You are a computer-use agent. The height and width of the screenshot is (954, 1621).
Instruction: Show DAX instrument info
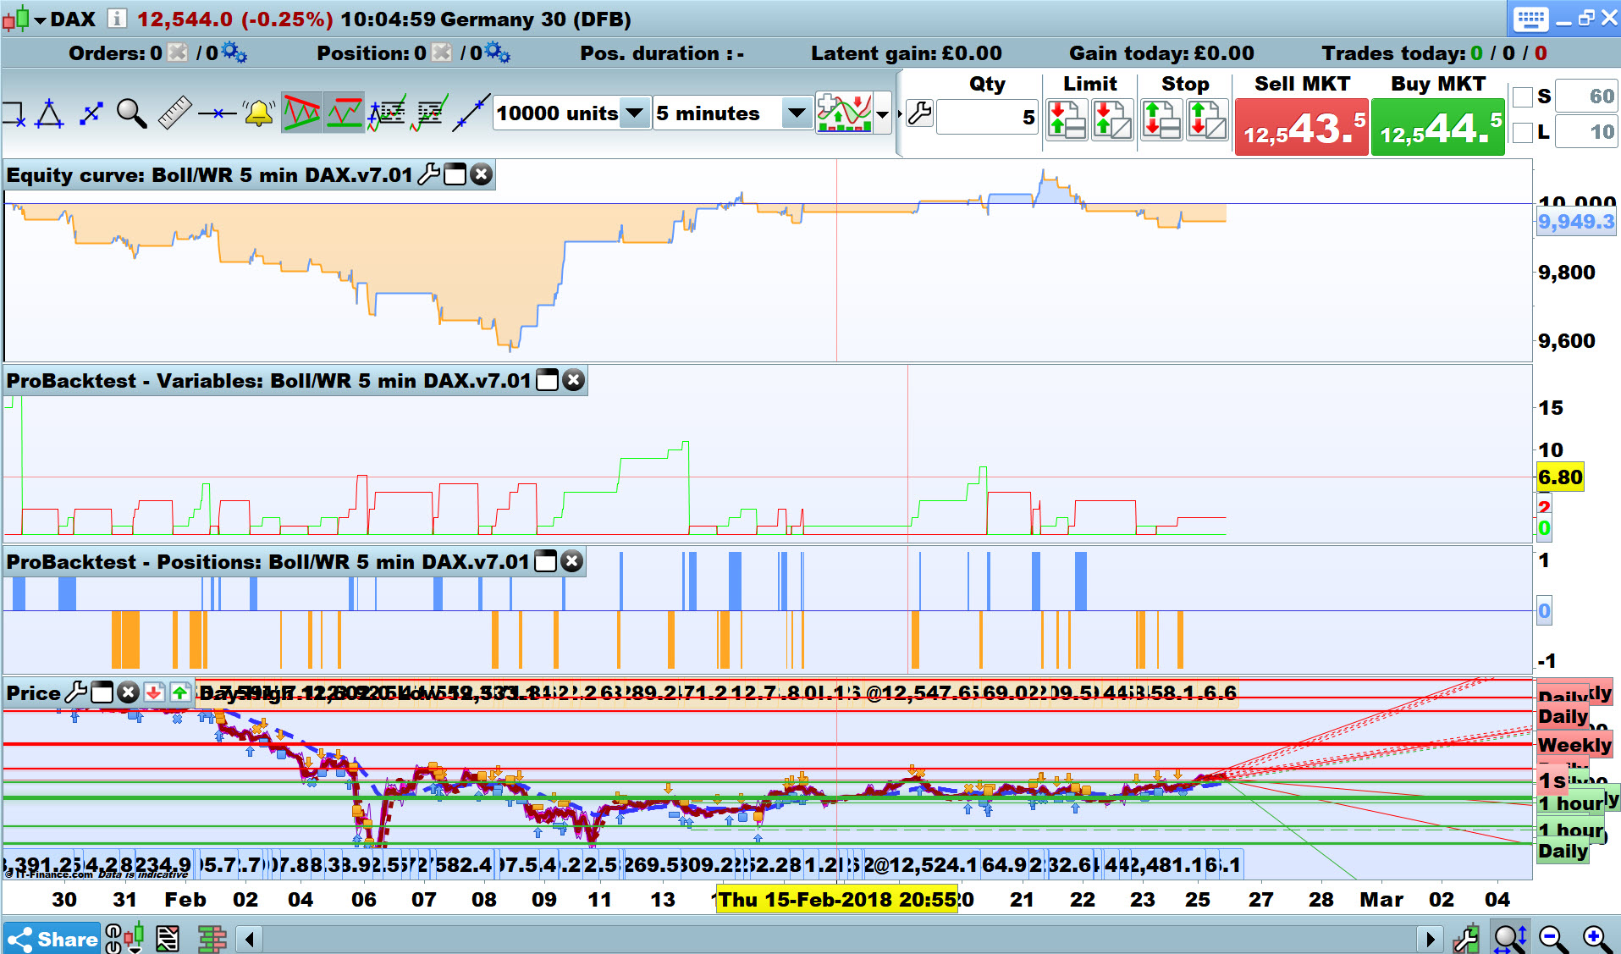tap(117, 19)
